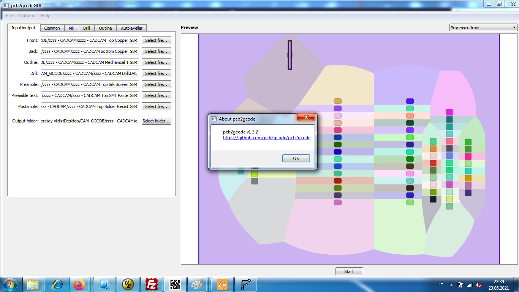
Task: Click the network signal icon in the system tray
Action: [470, 285]
